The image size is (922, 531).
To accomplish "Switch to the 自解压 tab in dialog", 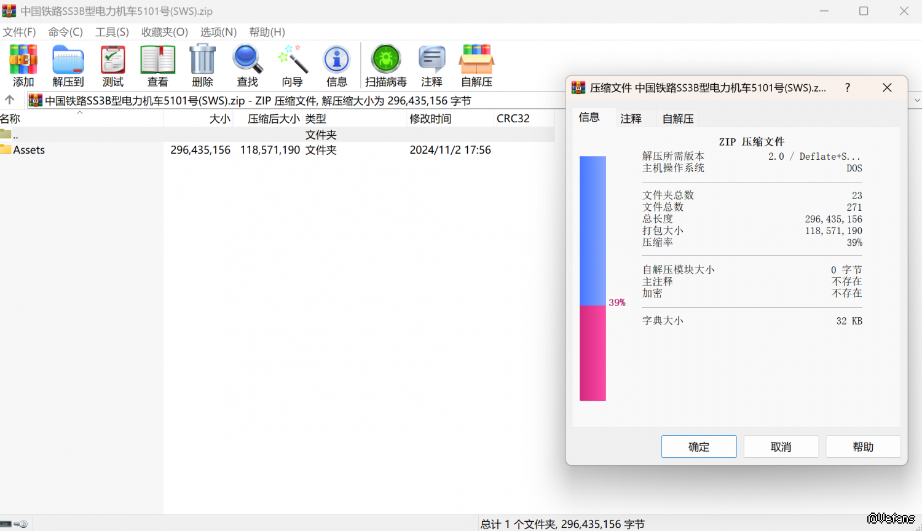I will coord(678,119).
